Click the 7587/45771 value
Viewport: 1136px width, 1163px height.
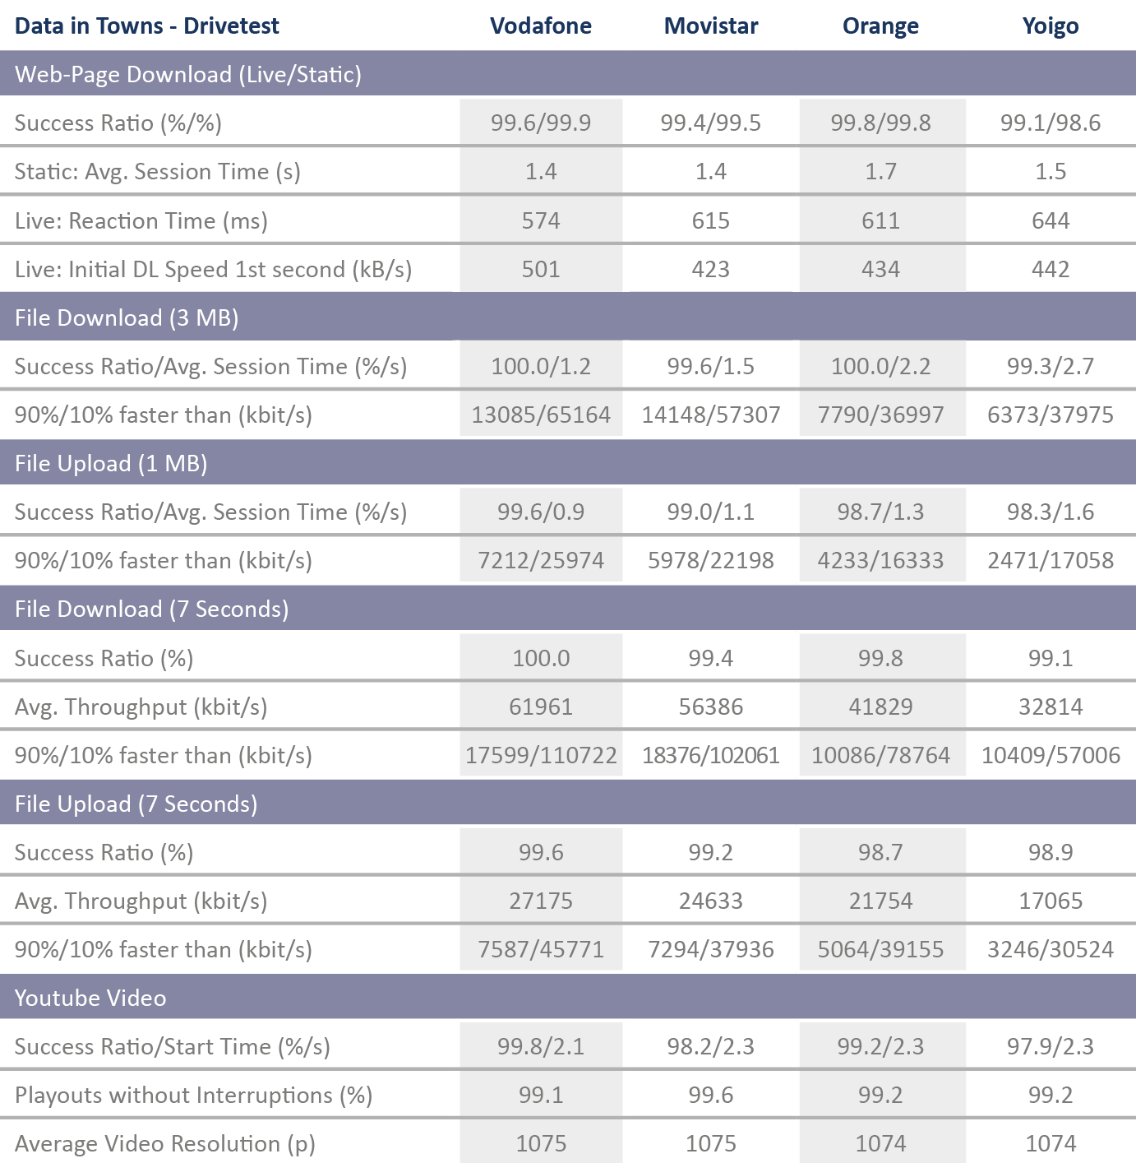(x=541, y=949)
